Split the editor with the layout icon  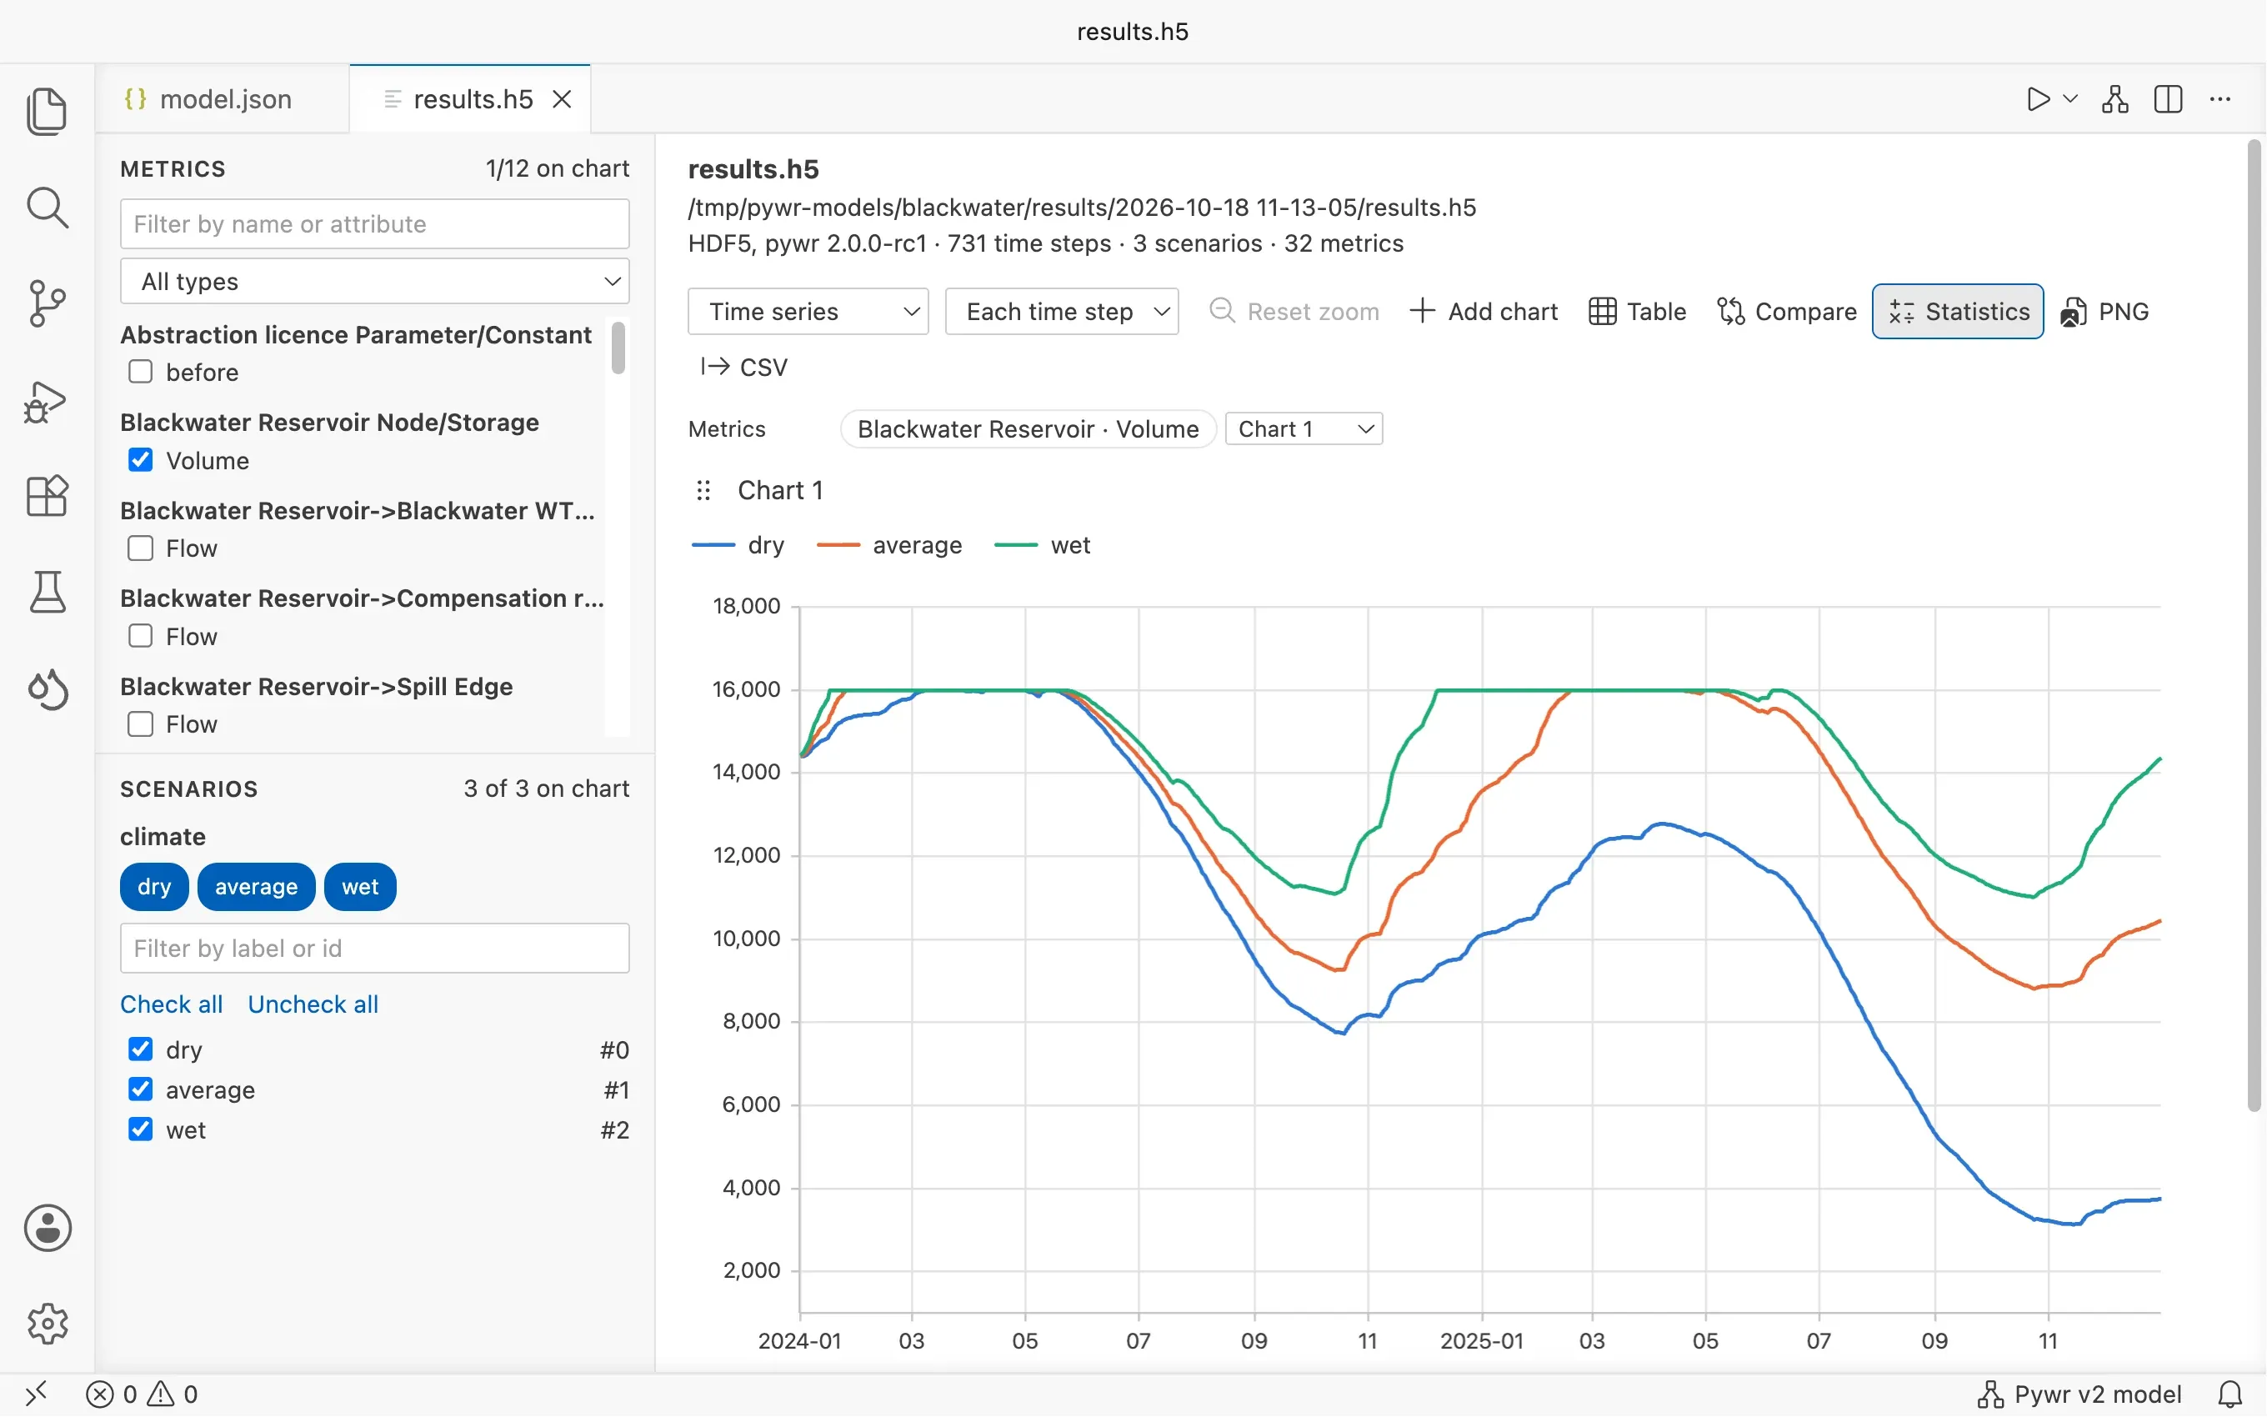2168,99
